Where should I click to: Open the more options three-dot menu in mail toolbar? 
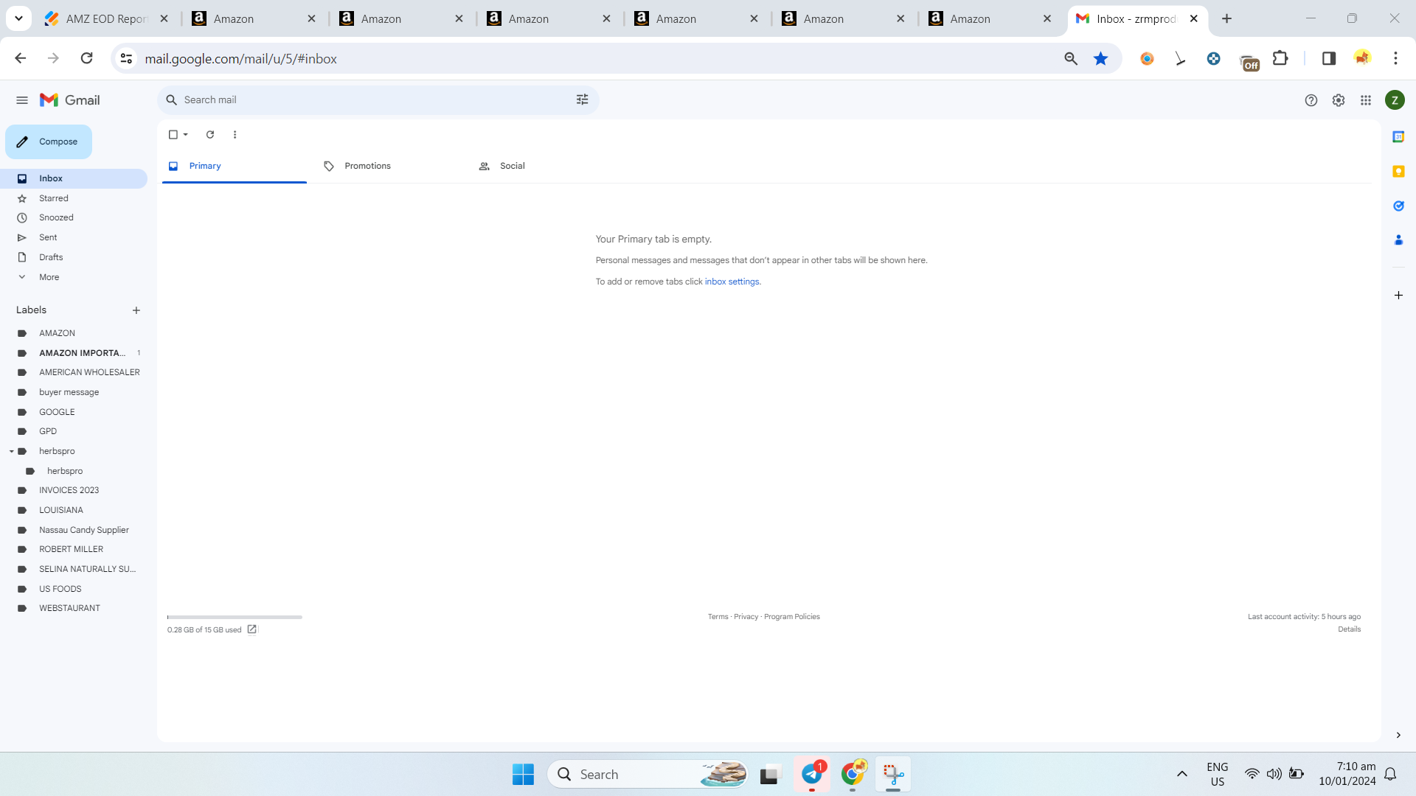(235, 135)
